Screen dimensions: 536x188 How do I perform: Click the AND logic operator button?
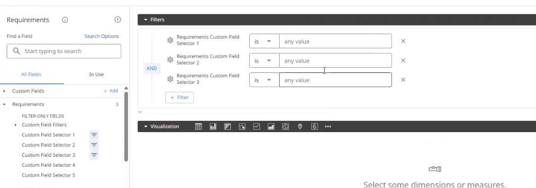point(152,68)
